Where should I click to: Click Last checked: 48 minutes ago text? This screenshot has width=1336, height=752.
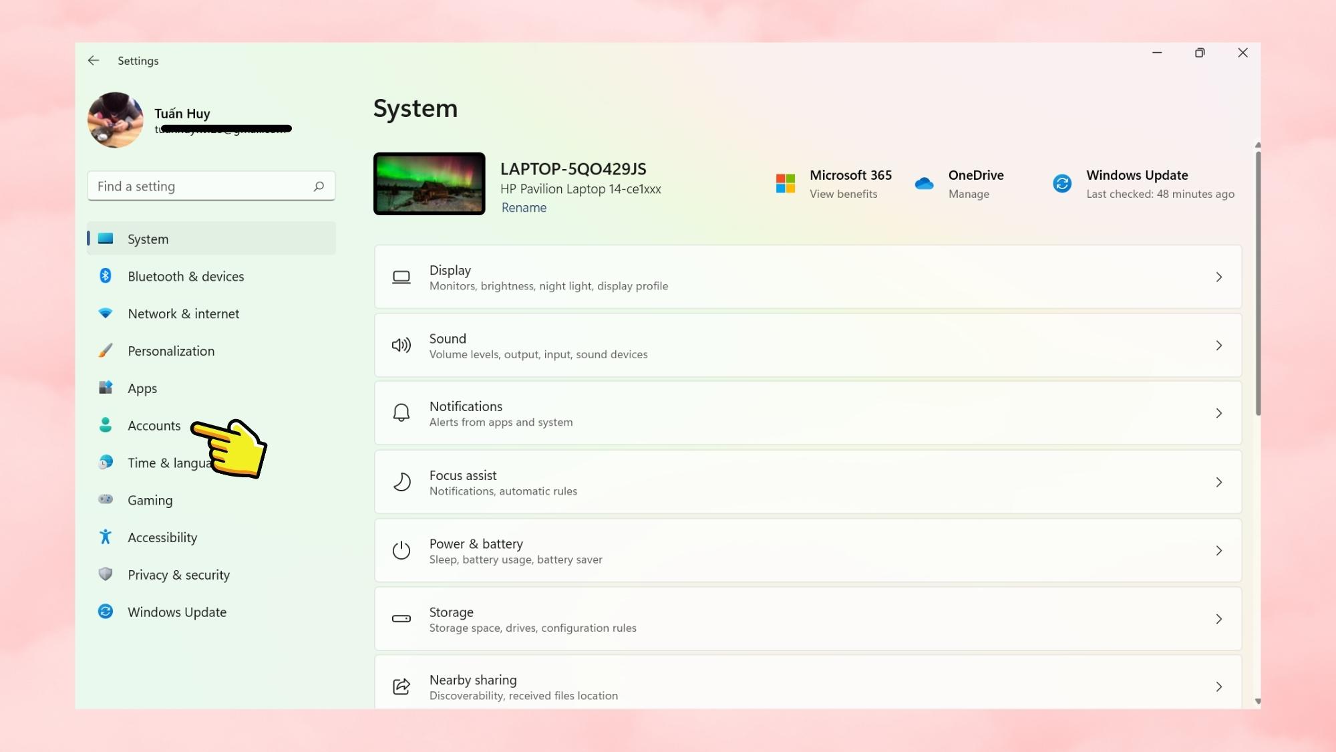[x=1160, y=194]
